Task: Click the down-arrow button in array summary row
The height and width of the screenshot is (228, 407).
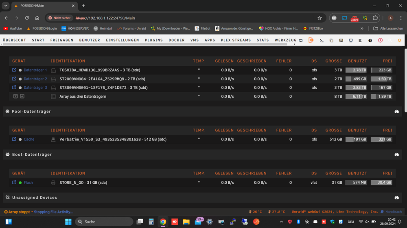Action: pos(15,96)
